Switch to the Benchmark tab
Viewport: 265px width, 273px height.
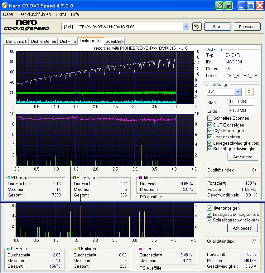pyautogui.click(x=16, y=41)
